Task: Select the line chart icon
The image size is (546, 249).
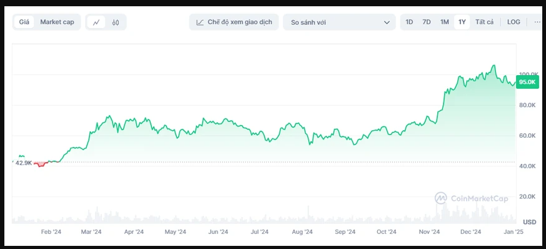Action: click(96, 23)
